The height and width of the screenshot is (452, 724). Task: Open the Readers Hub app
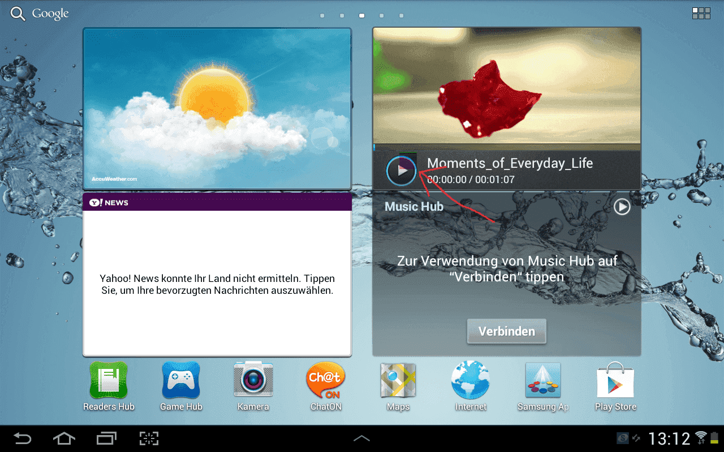[x=109, y=386]
